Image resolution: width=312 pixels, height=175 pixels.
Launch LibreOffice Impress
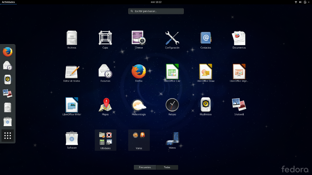coord(239,73)
